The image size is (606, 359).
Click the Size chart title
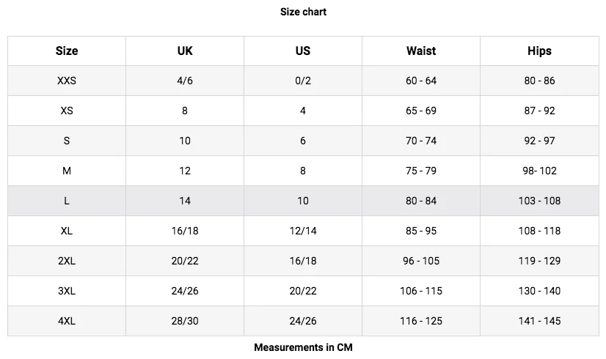(303, 12)
